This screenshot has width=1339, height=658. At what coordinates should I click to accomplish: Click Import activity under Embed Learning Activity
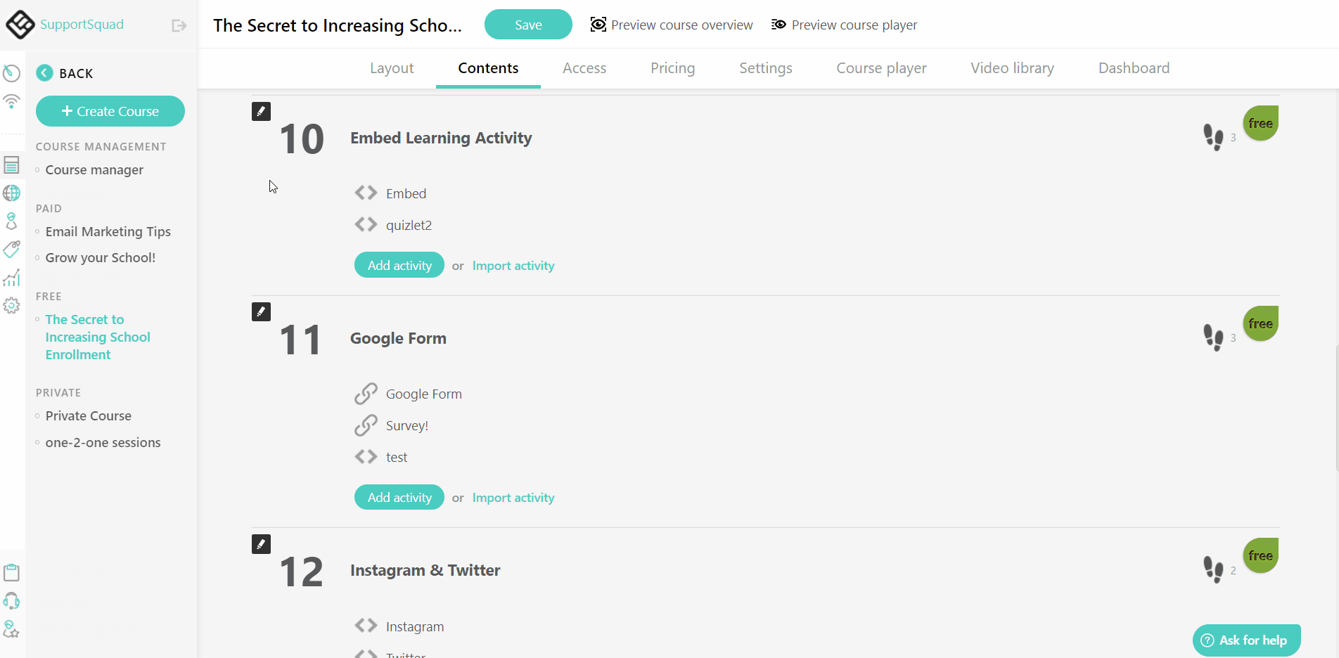pyautogui.click(x=513, y=266)
